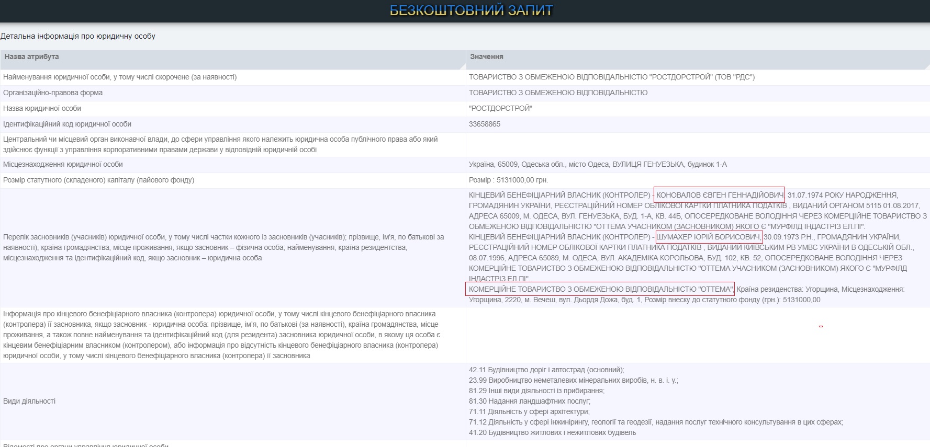
Task: Click 'Назва юридичної особи' attribute label
Action: (x=42, y=108)
